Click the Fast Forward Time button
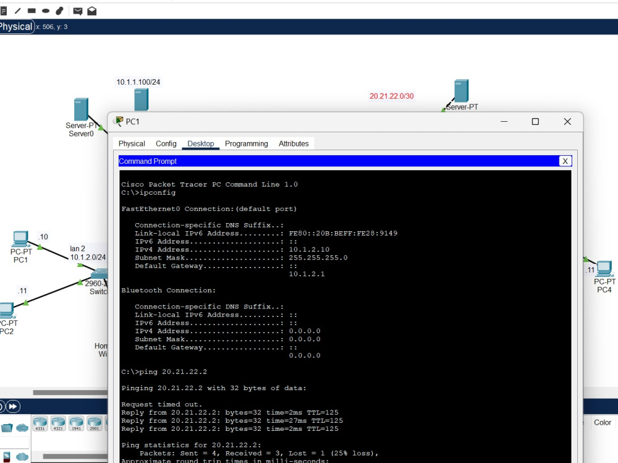This screenshot has height=463, width=618. 13,406
